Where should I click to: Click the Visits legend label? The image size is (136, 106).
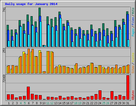[x=133, y=58]
